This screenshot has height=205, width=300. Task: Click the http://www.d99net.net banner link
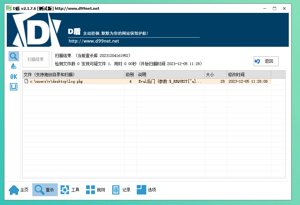[x=94, y=41]
